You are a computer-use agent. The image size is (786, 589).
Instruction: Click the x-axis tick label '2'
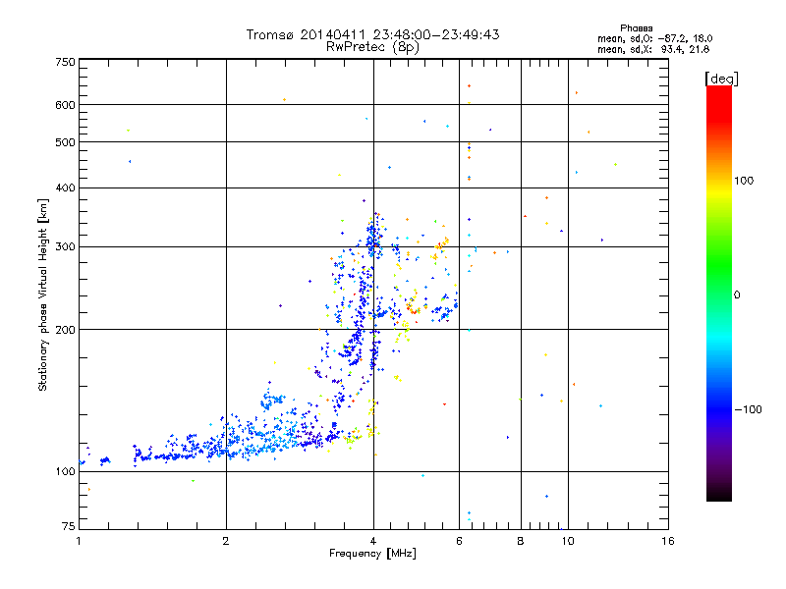click(226, 541)
